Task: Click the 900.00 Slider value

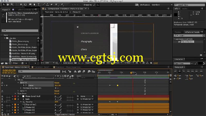Action: 58,85
